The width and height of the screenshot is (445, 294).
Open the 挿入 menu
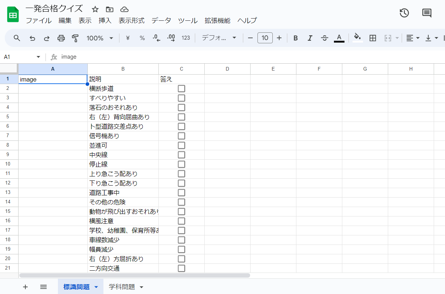pyautogui.click(x=105, y=21)
